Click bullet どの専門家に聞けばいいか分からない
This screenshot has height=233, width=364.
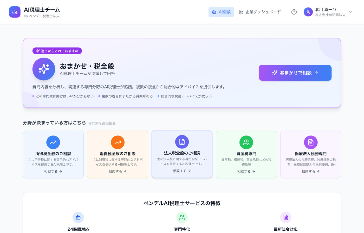(65, 96)
